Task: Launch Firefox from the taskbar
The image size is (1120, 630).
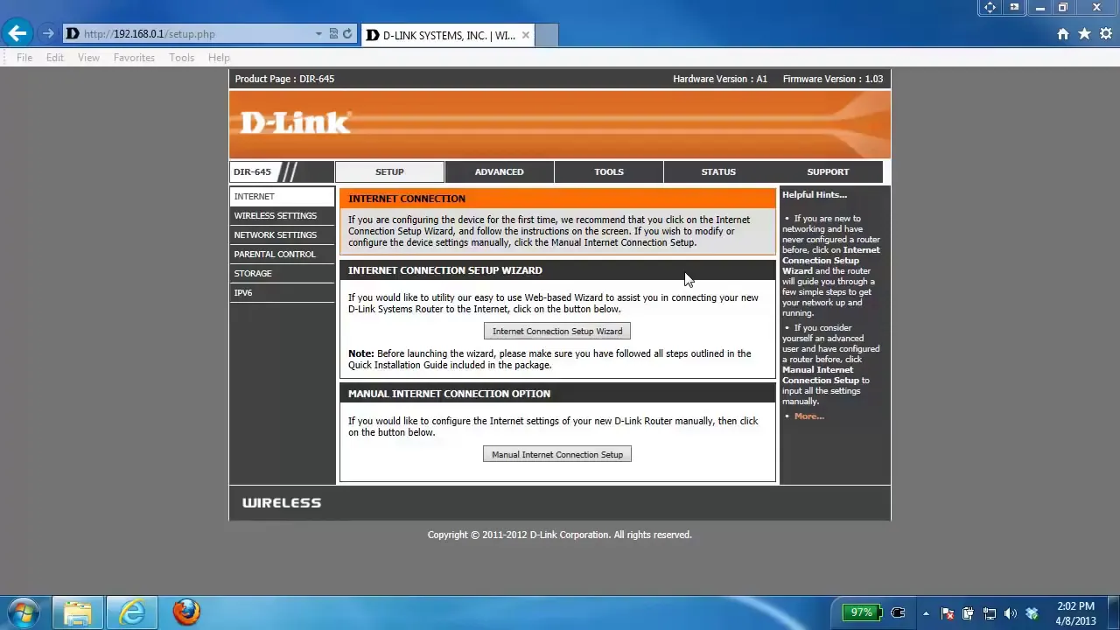Action: pos(185,612)
